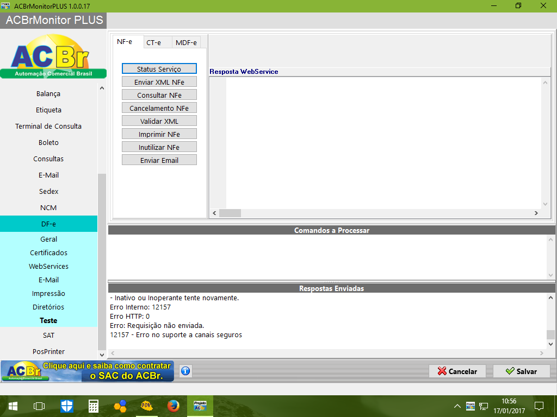The height and width of the screenshot is (417, 557).
Task: Click the Salvar button
Action: (x=522, y=371)
